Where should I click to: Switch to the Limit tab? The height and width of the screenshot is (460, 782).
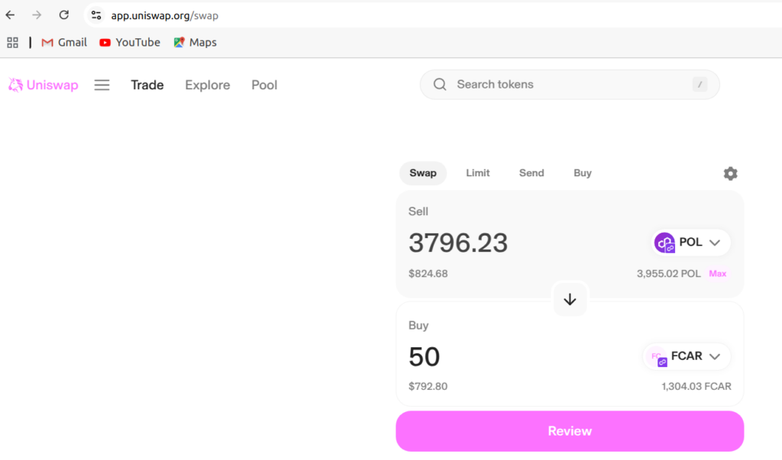[478, 173]
